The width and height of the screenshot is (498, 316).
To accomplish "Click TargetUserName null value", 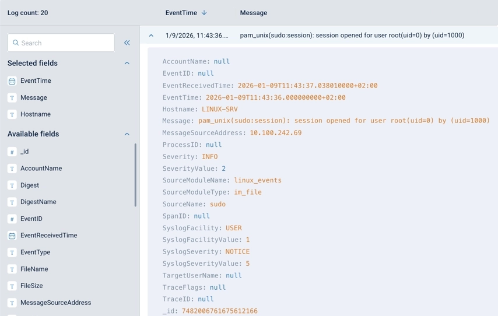I will pos(234,275).
